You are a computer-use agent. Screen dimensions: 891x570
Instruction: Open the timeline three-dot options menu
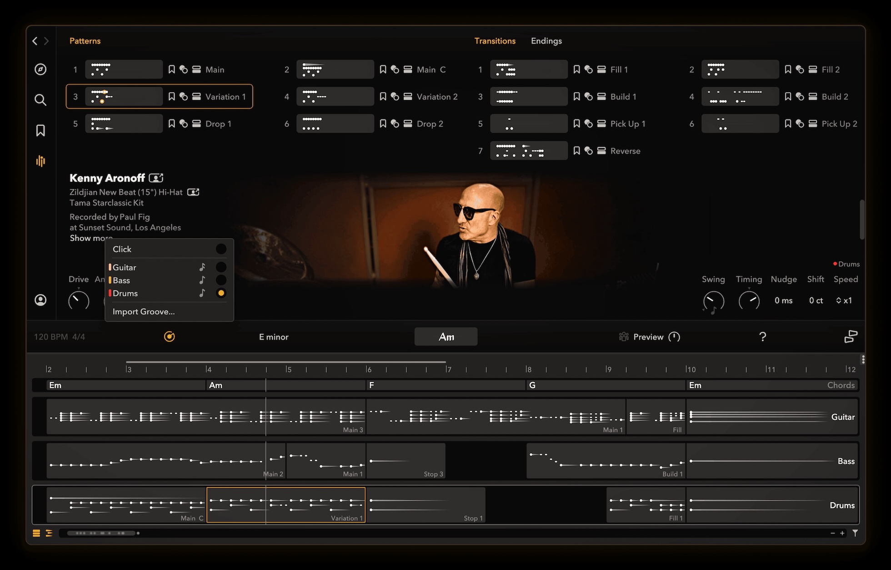pos(863,360)
